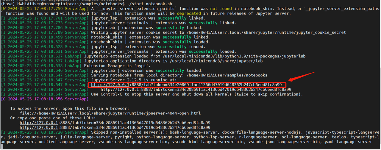Click the terminal cursor block at the bottom

click(x=2, y=147)
